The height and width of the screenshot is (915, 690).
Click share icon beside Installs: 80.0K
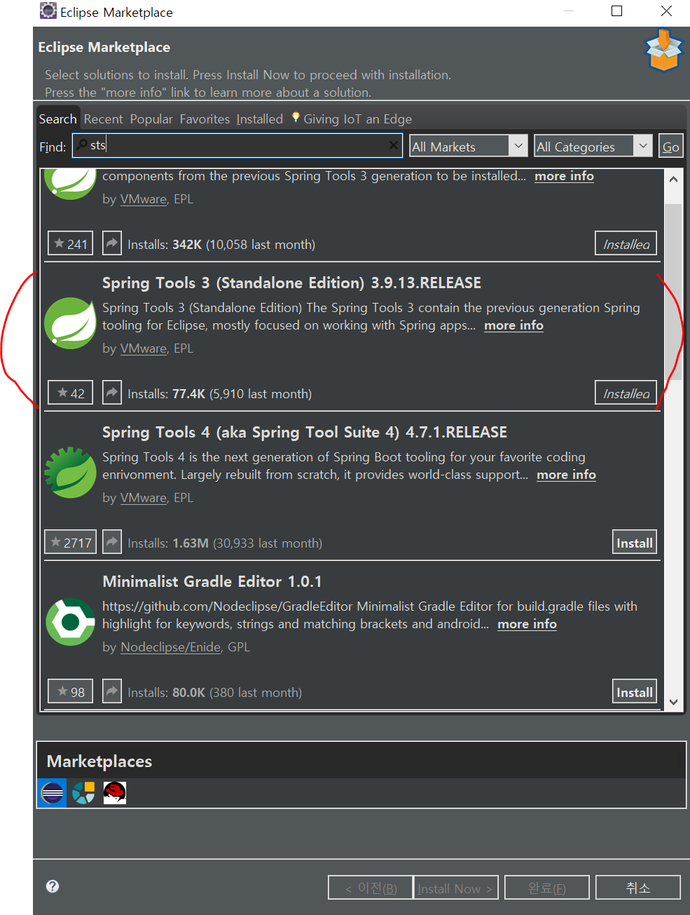click(x=112, y=691)
